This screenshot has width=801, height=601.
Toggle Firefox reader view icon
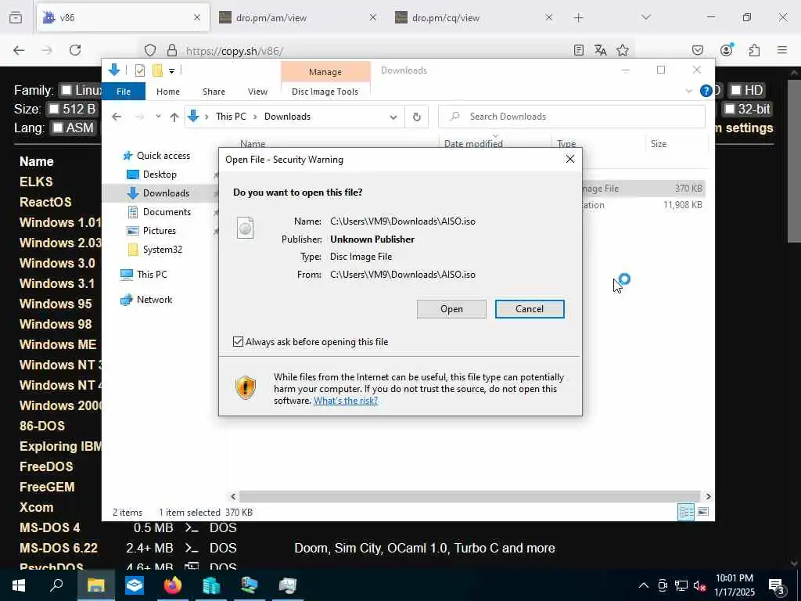pyautogui.click(x=578, y=50)
